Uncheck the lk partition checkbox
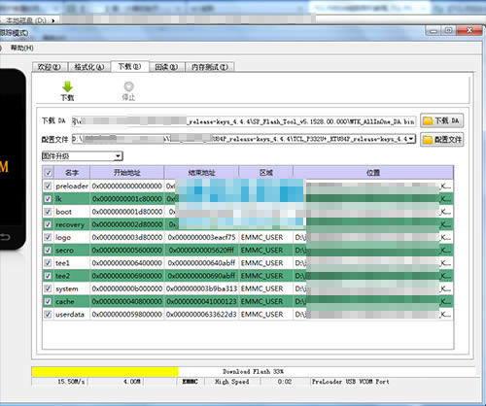The image size is (486, 406). (48, 199)
